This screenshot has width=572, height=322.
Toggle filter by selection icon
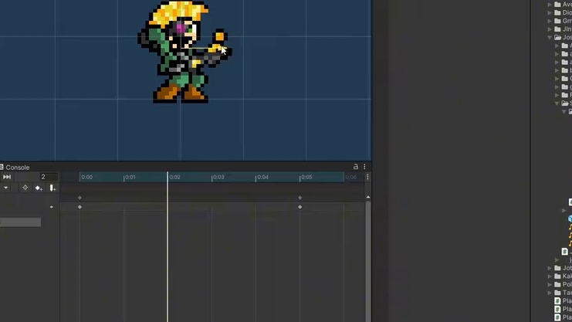pyautogui.click(x=25, y=188)
